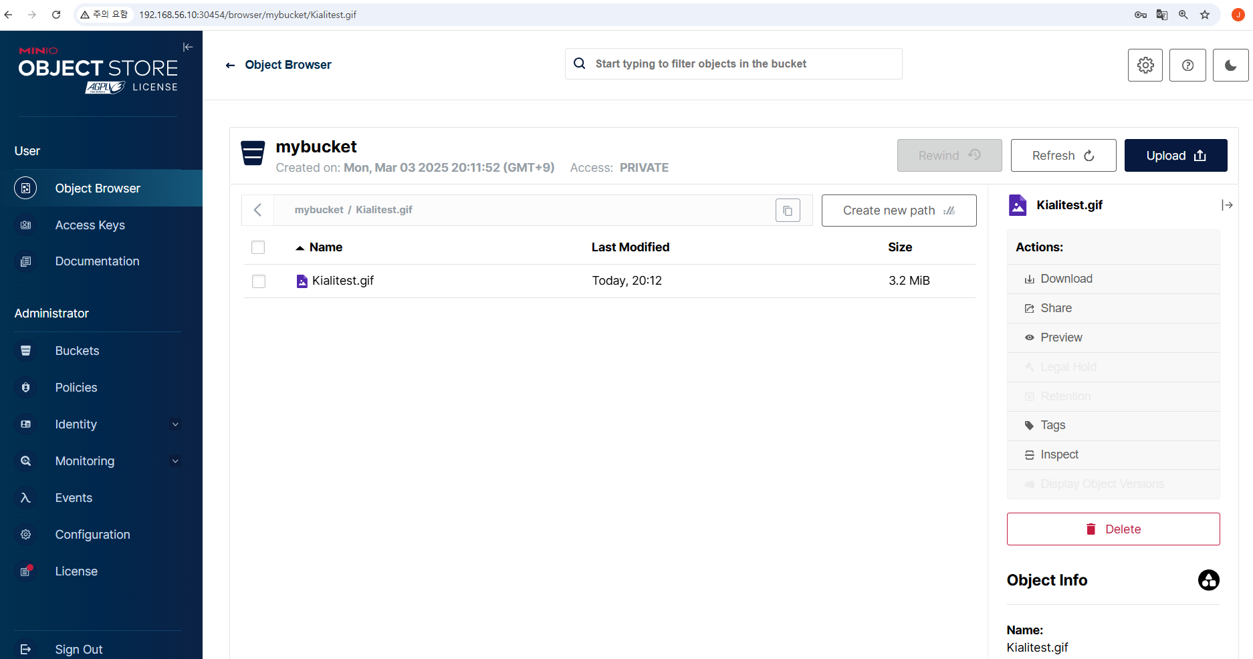Switch to dark mode with moon icon
The height and width of the screenshot is (659, 1253).
(1230, 65)
